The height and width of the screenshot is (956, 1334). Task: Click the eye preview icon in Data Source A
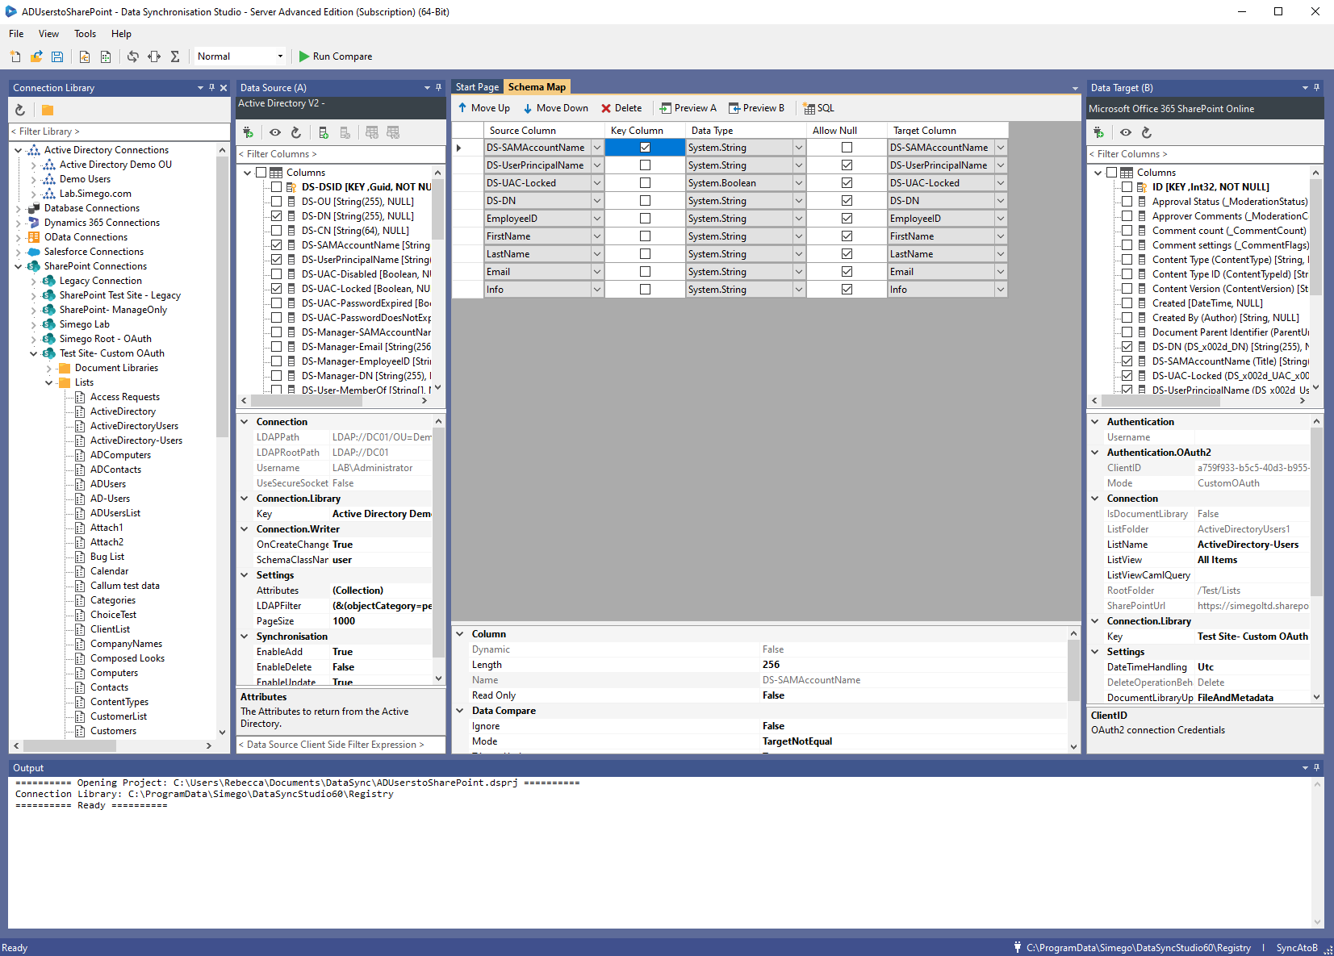pos(275,132)
